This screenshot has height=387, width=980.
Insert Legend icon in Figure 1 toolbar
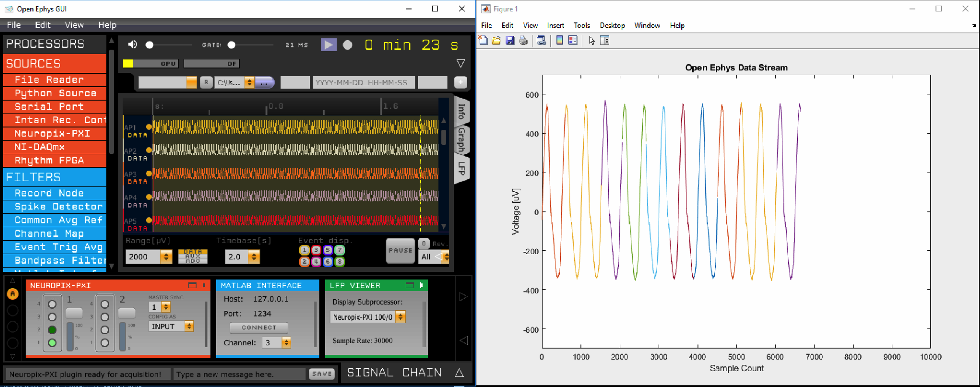point(573,40)
